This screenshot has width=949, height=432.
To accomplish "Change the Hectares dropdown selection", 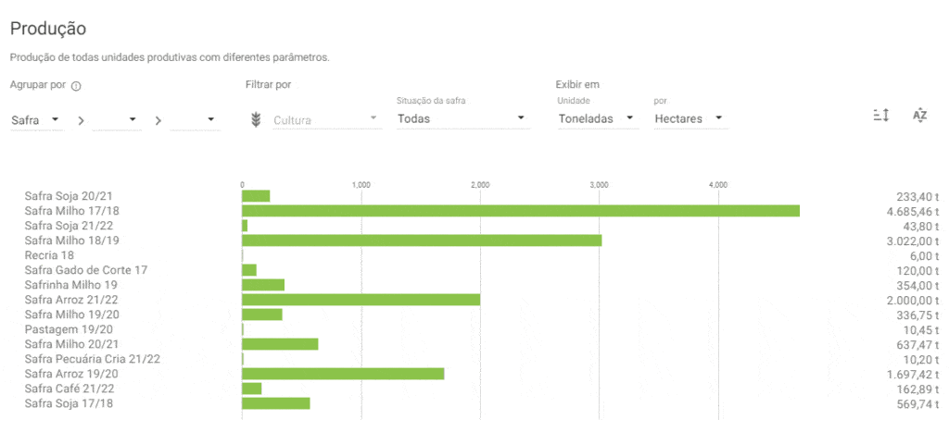I will point(689,118).
